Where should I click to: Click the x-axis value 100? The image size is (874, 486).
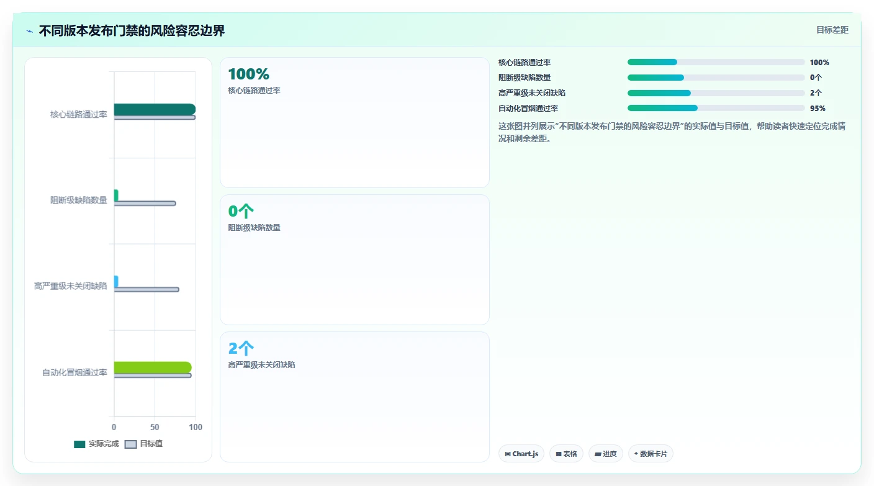click(196, 428)
